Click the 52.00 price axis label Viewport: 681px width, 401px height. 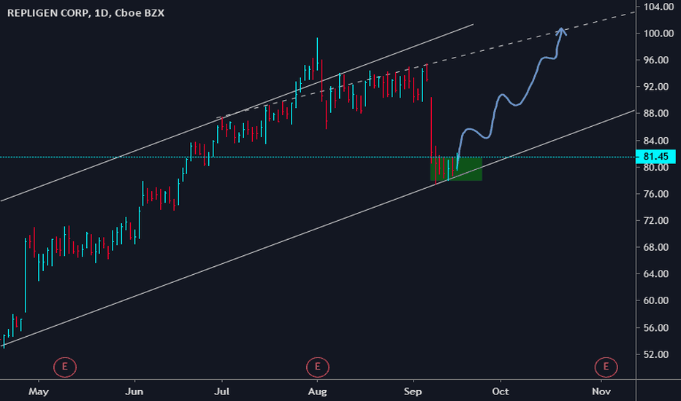tap(656, 354)
